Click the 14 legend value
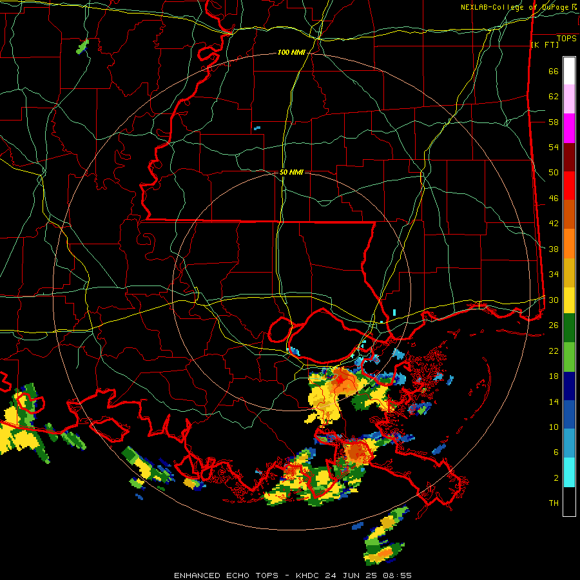Screen dimensions: 580x580 tap(554, 401)
